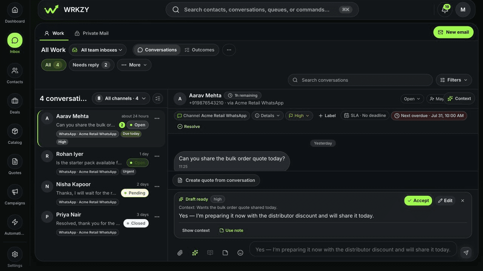Image resolution: width=483 pixels, height=271 pixels.
Task: Resolve the conversation
Action: 189,126
